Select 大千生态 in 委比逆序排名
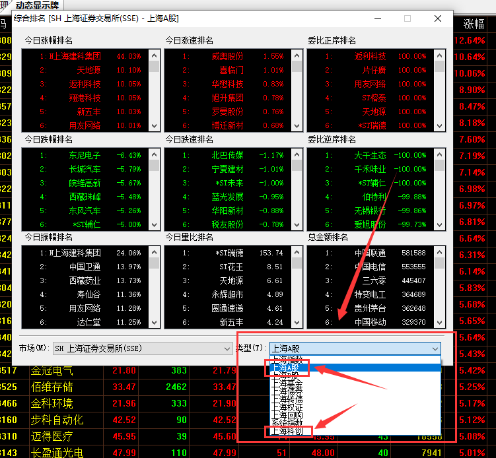This screenshot has width=496, height=458. 371,155
